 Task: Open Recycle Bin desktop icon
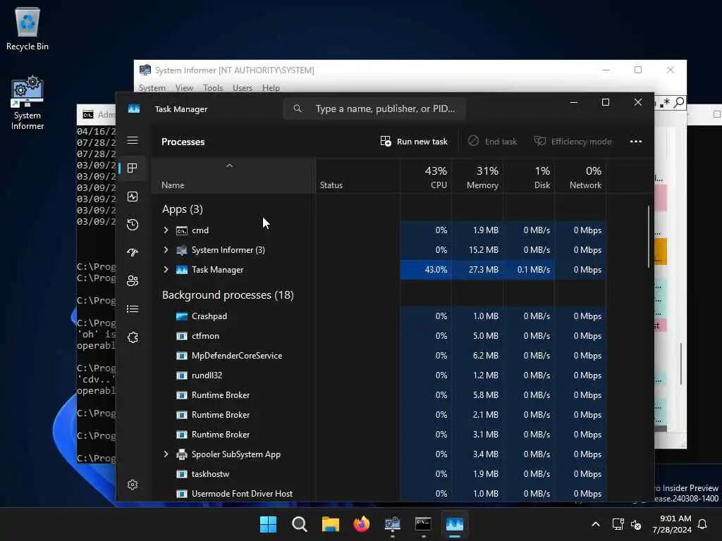27,28
